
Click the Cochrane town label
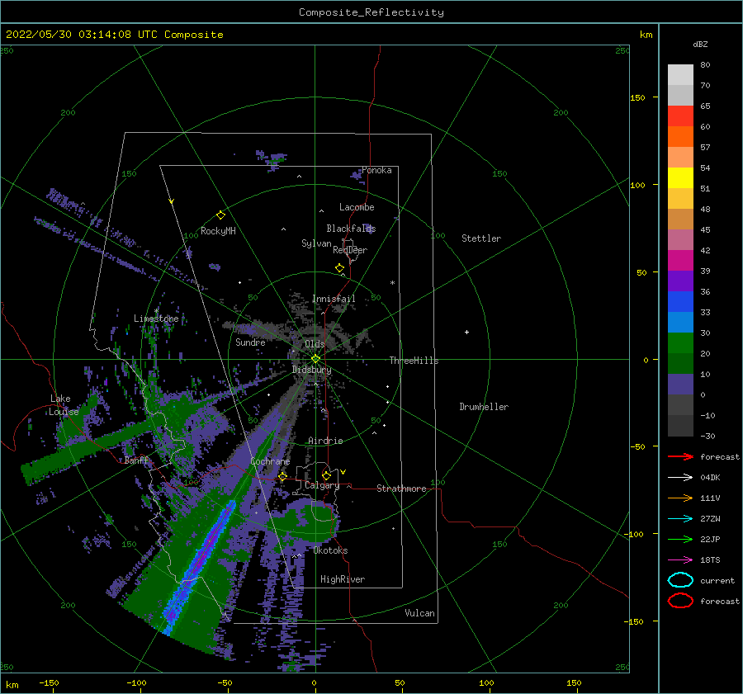coord(270,461)
